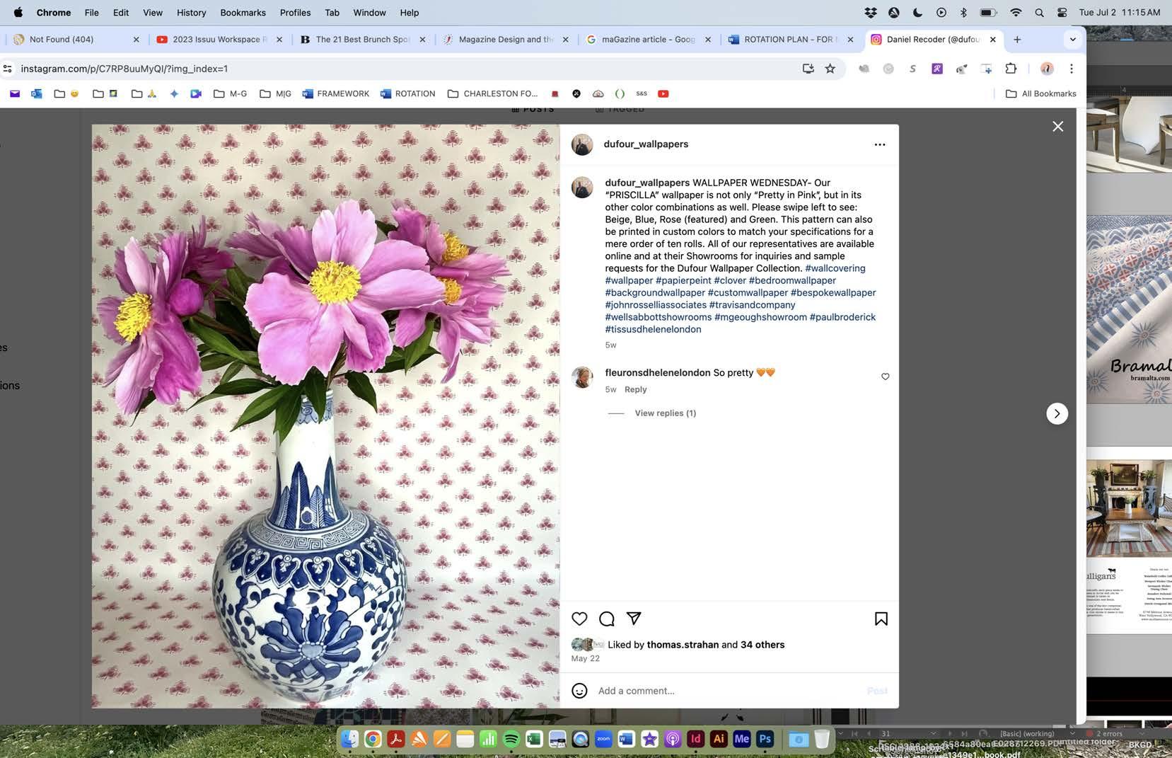Open Adobe Acrobat from the Dock
Image resolution: width=1172 pixels, height=758 pixels.
[396, 739]
